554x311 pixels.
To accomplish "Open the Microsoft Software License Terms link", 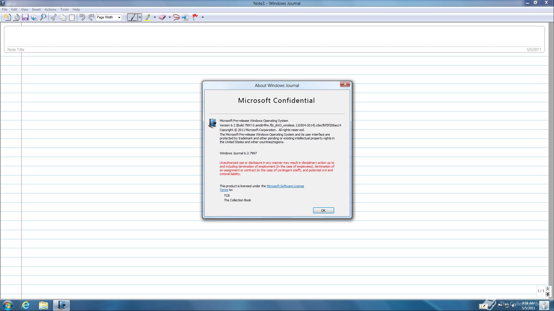I will (285, 186).
